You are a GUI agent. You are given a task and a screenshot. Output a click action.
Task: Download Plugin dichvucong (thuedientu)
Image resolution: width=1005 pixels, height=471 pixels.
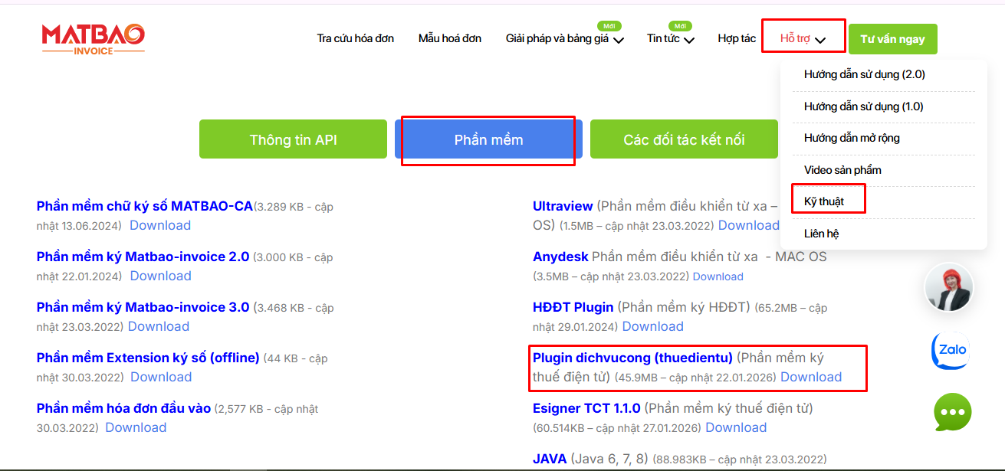810,377
